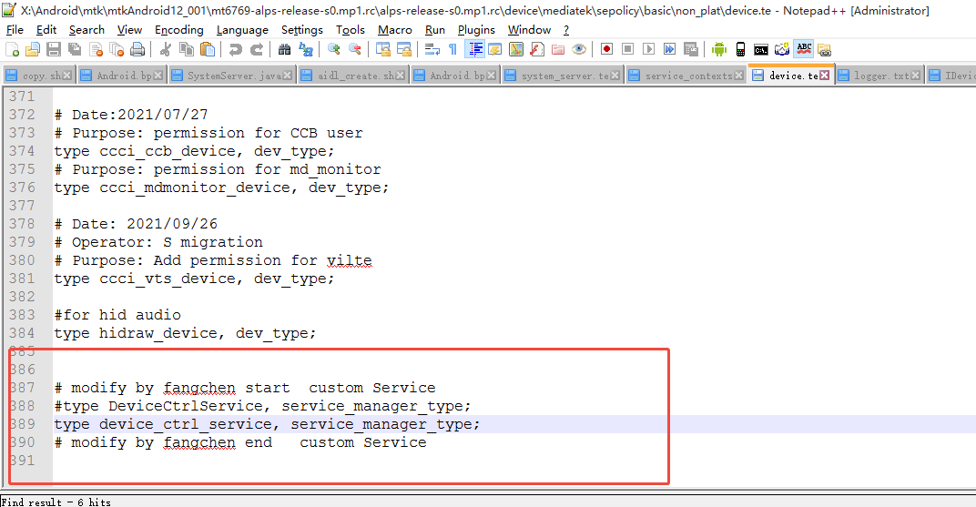Open user defined language dialog icon

(x=495, y=50)
